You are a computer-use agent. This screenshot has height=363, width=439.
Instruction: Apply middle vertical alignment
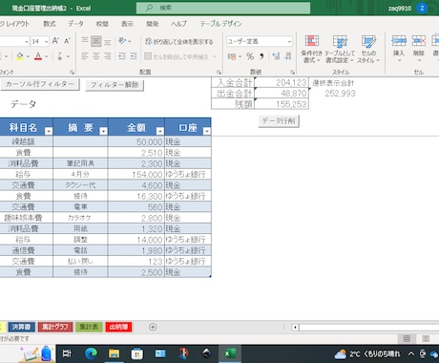(x=96, y=41)
